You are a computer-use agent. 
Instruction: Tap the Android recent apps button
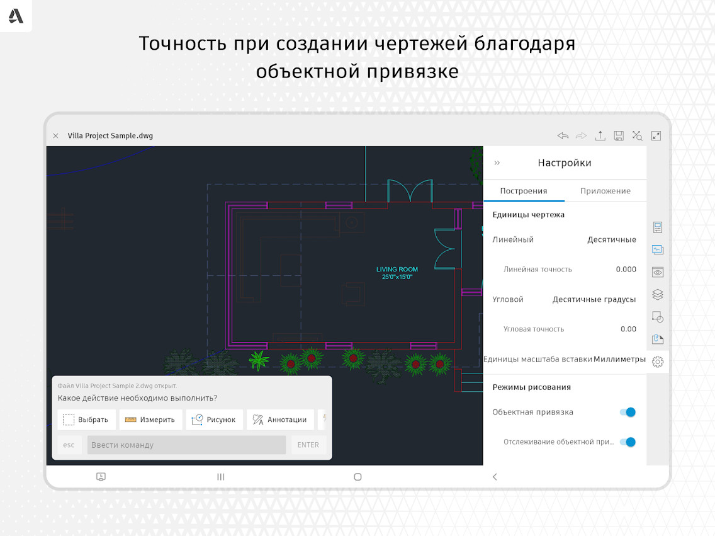tap(221, 477)
